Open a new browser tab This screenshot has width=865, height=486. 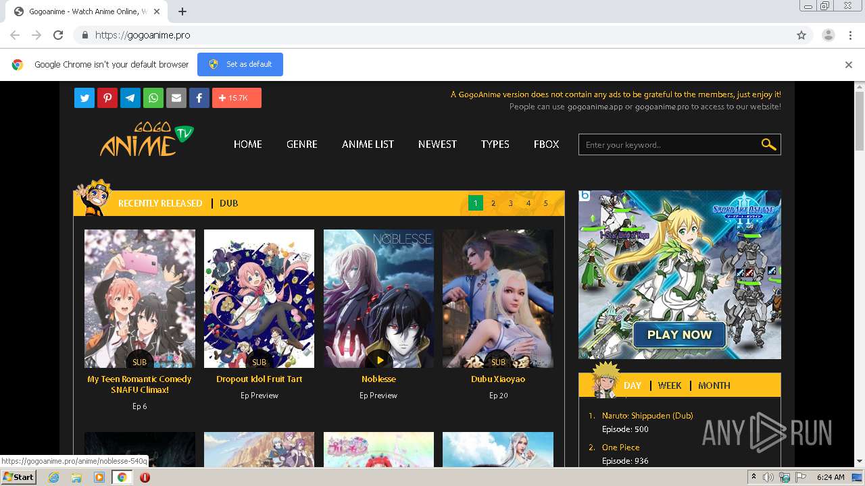point(182,11)
